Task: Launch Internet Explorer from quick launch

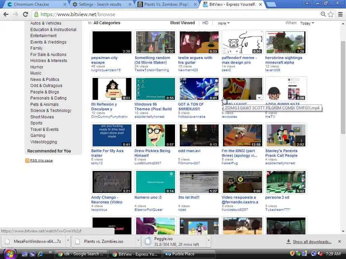Action: click(41, 254)
